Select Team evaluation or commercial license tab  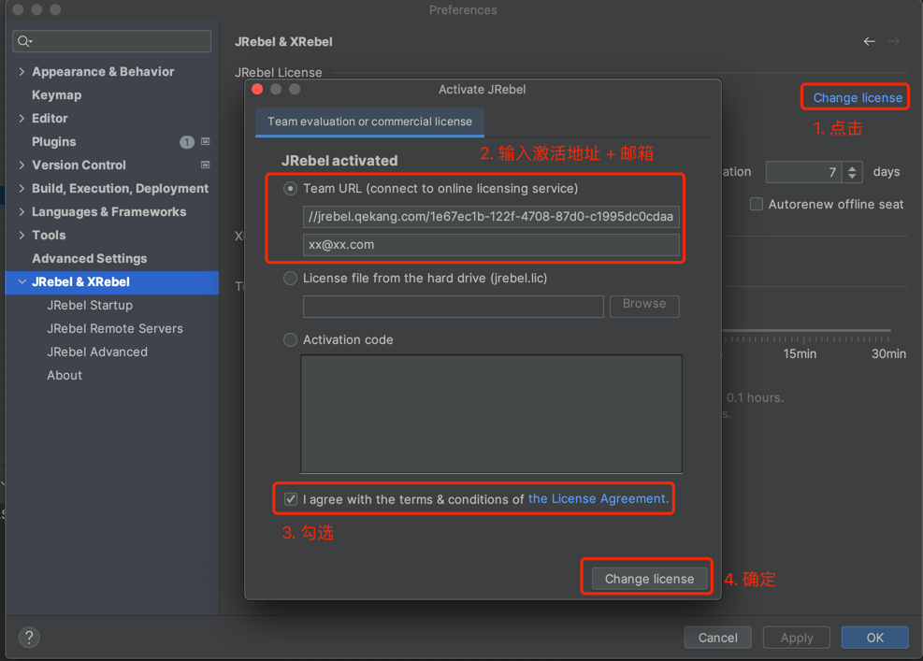tap(369, 122)
